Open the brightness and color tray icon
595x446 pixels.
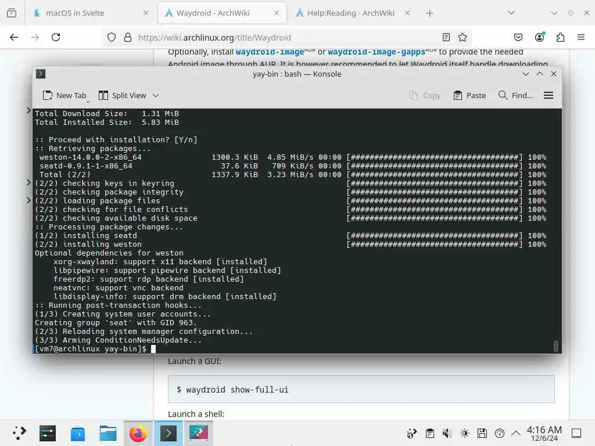pos(465,433)
